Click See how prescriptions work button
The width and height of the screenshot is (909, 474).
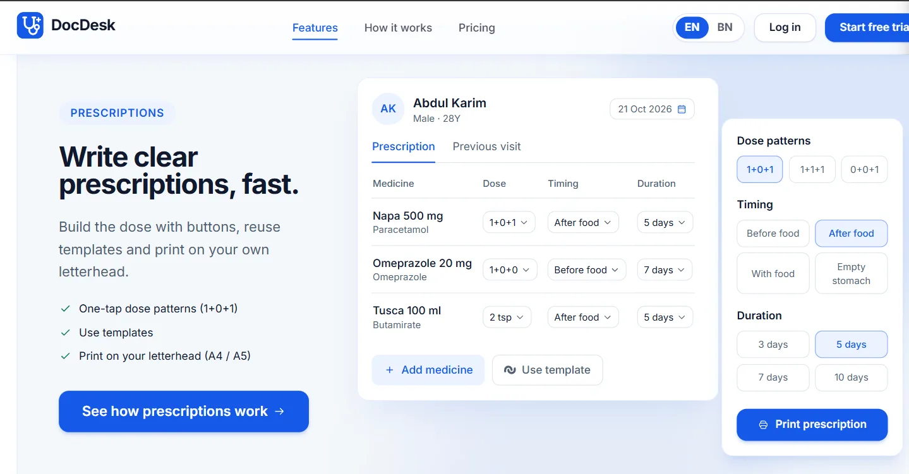click(x=184, y=412)
